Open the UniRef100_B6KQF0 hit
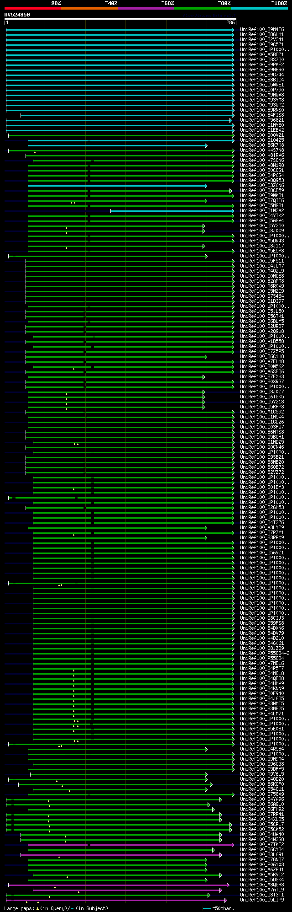Screen dimensions: 292x912 (x=262, y=784)
